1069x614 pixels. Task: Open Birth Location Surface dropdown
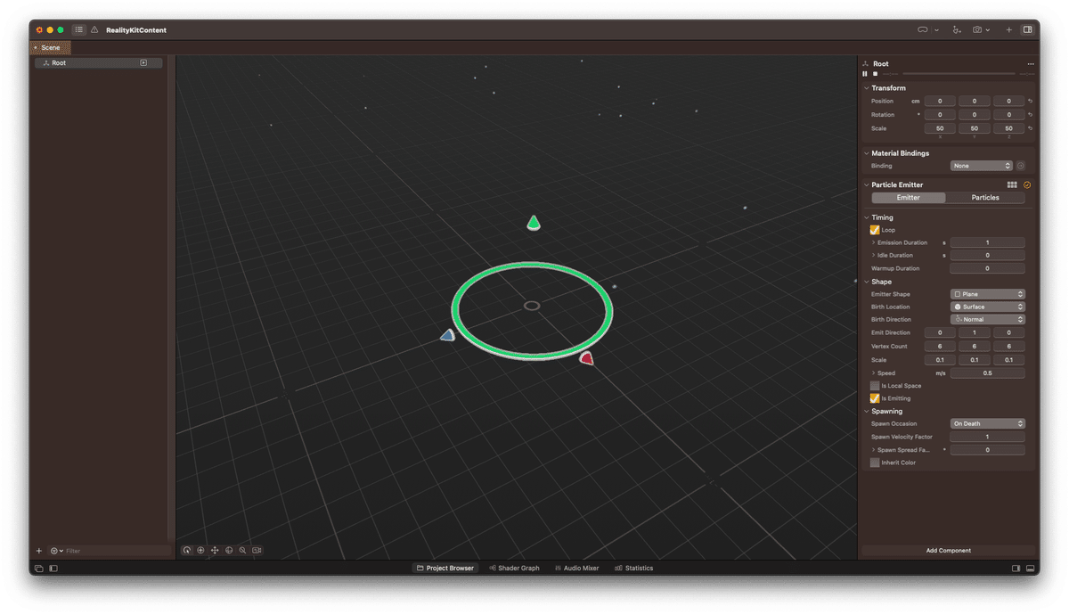[988, 307]
